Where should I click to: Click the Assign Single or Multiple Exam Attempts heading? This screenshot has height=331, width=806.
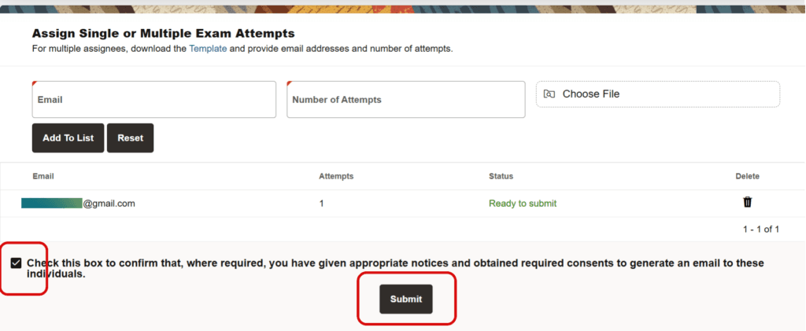[x=163, y=34]
